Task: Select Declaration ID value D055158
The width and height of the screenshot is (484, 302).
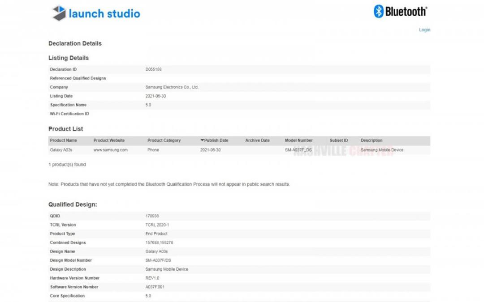Action: (x=153, y=69)
